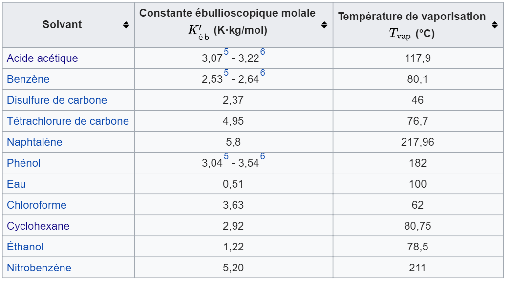Open the Eau link
This screenshot has width=513, height=307.
17,184
